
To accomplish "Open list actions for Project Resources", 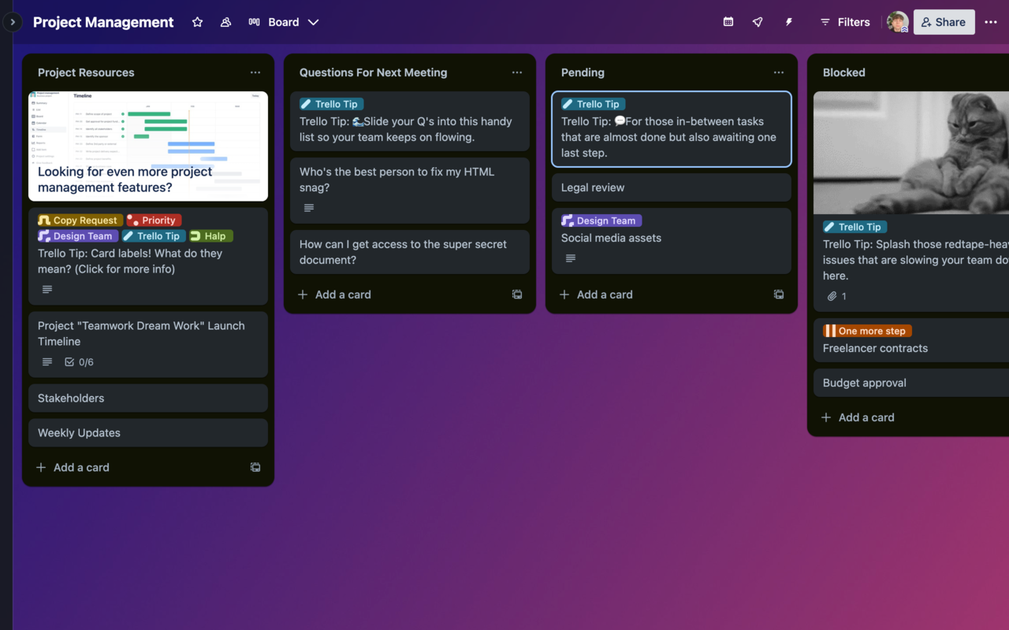I will coord(255,72).
